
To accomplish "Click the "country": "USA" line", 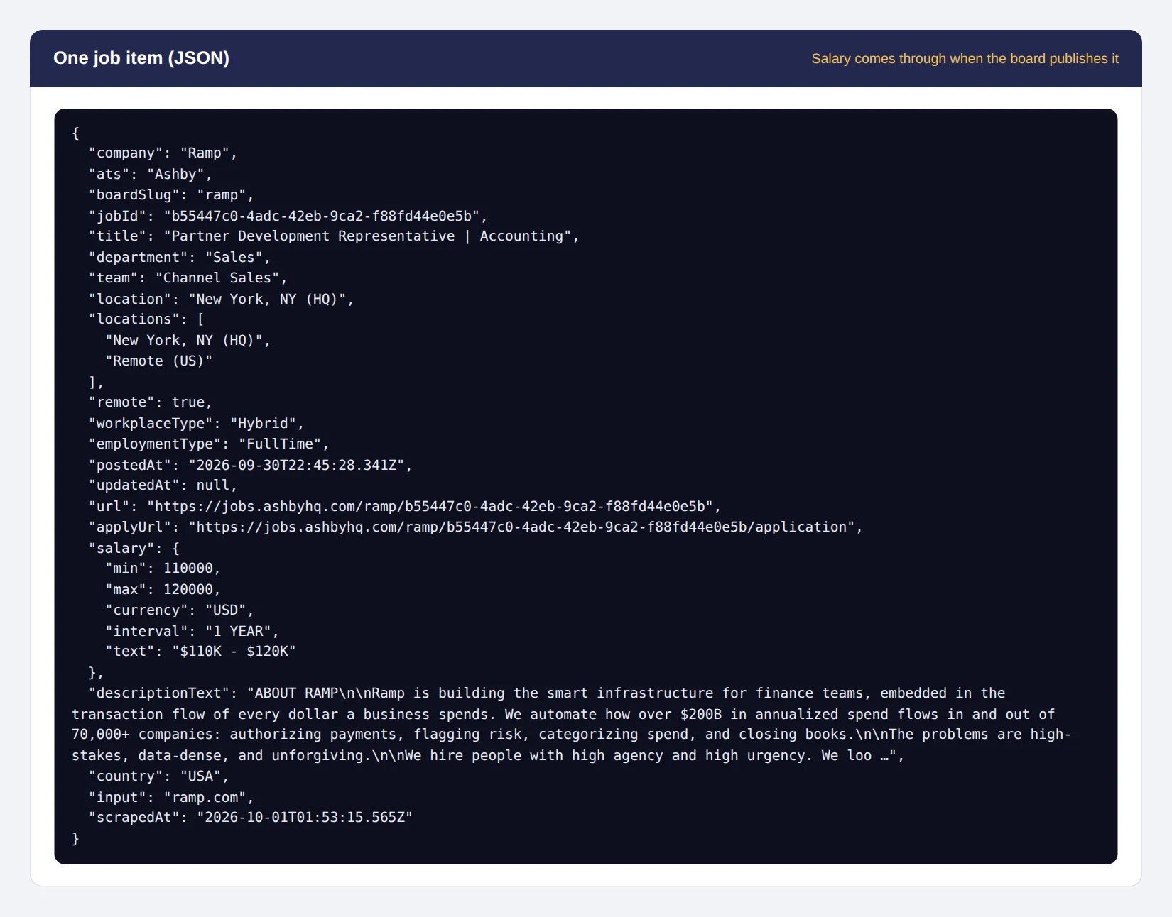I will [158, 776].
